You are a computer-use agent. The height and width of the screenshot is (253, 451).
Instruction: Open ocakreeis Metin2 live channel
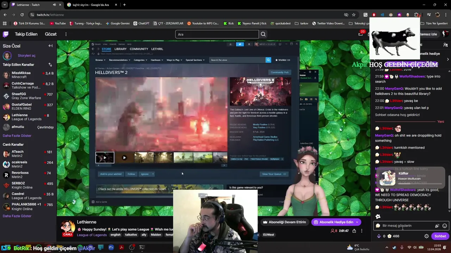click(x=28, y=164)
